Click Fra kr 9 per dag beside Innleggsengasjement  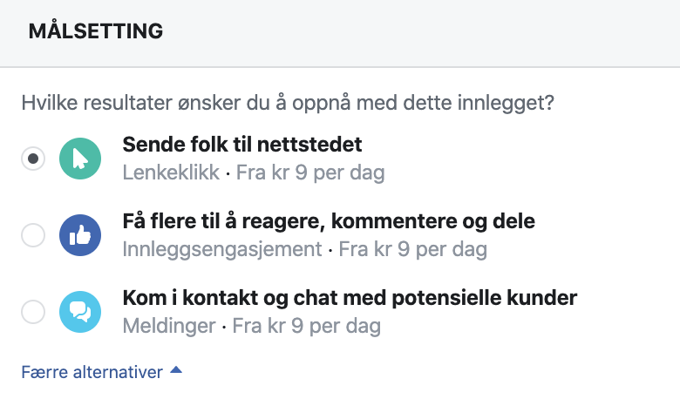(413, 249)
